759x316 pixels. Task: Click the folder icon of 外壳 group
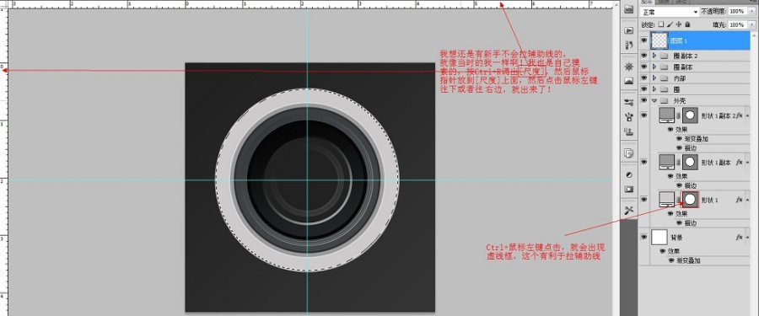[664, 100]
